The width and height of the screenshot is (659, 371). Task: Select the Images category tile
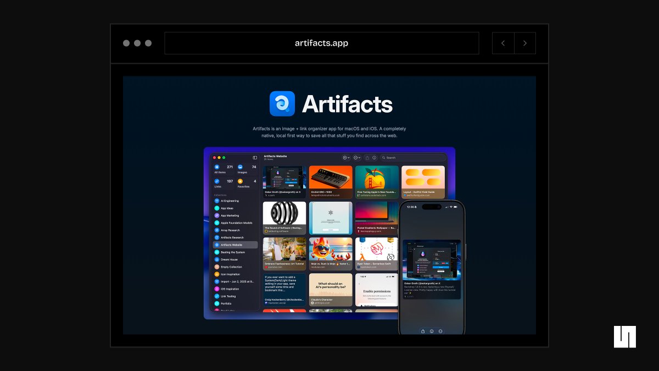pos(247,169)
